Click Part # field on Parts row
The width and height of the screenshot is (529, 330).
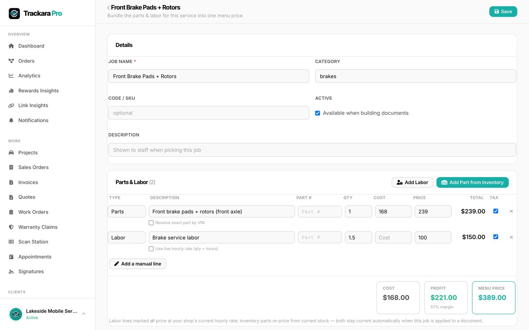pos(320,212)
